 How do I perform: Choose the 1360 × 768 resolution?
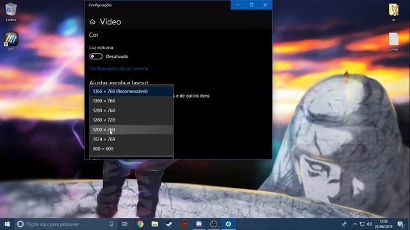pyautogui.click(x=131, y=101)
